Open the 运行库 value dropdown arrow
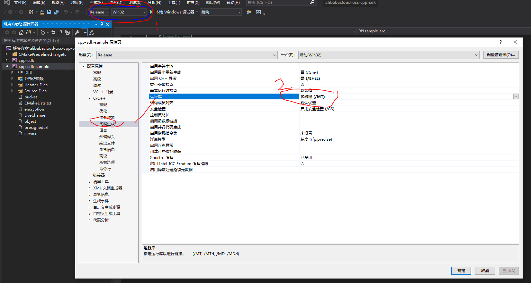This screenshot has height=283, width=531. click(x=516, y=97)
